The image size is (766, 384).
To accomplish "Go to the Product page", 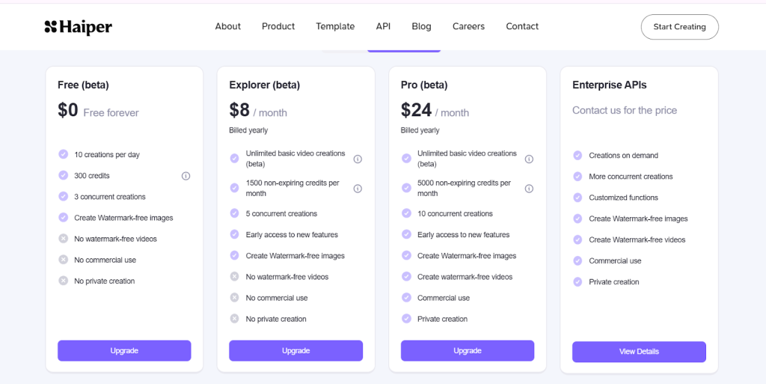I will coord(278,26).
